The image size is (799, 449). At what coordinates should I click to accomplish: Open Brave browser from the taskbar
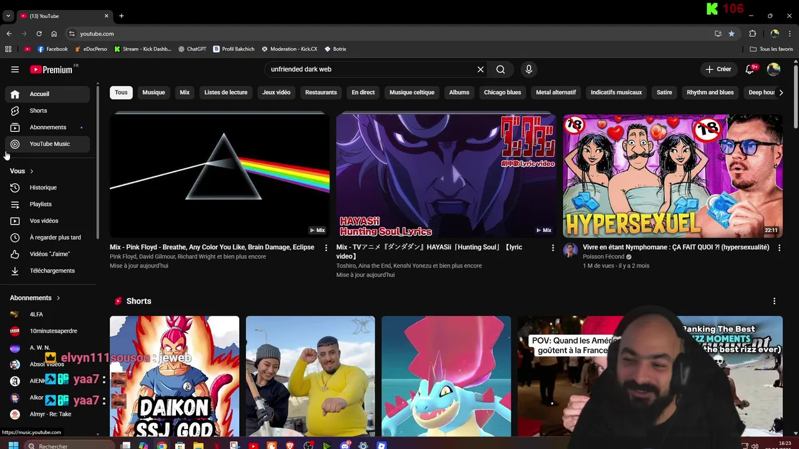pos(290,445)
